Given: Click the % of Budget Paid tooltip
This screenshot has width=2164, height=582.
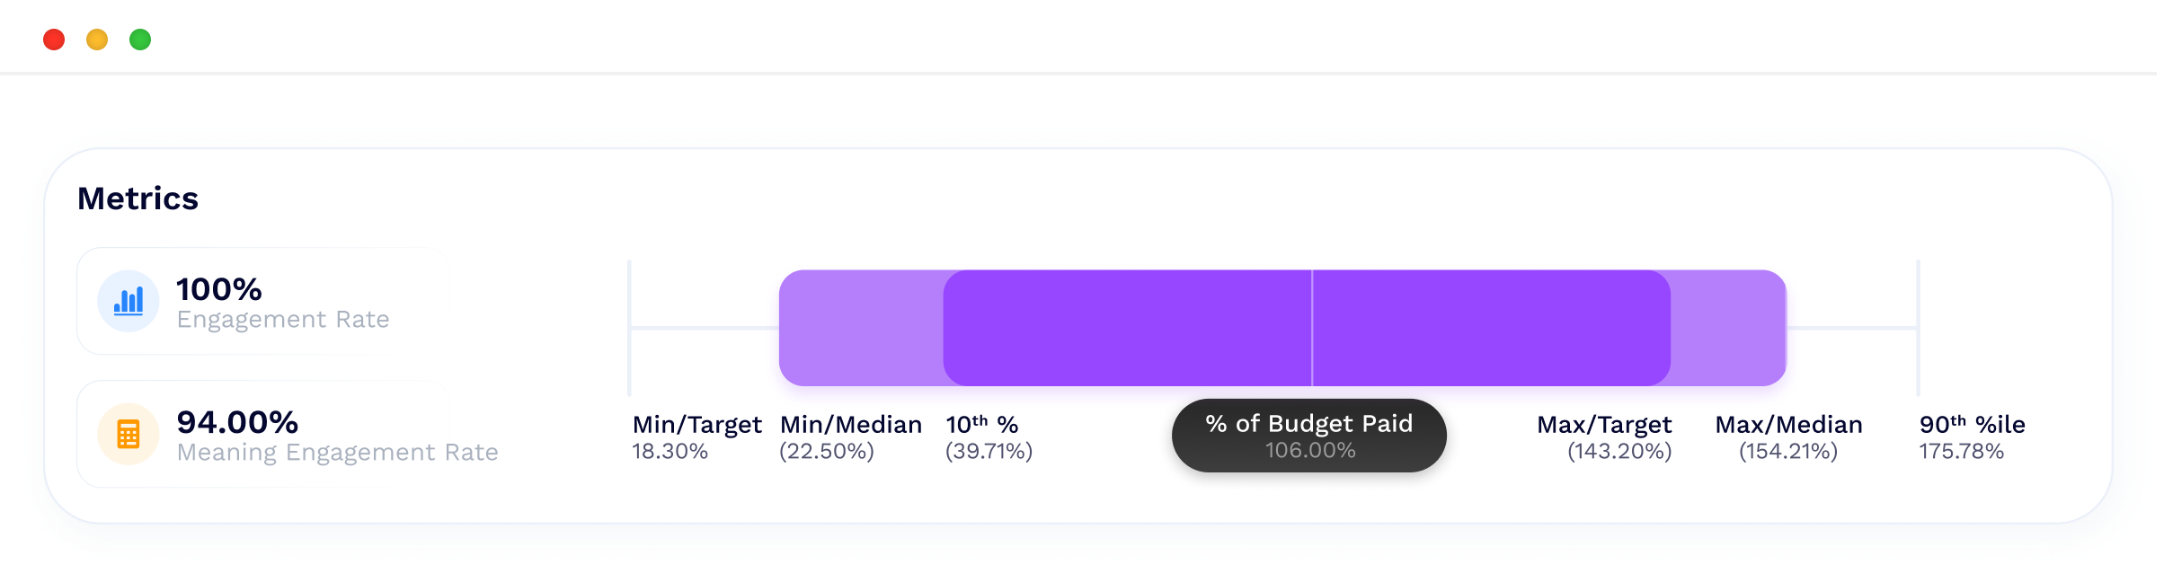Looking at the screenshot, I should click(x=1308, y=436).
